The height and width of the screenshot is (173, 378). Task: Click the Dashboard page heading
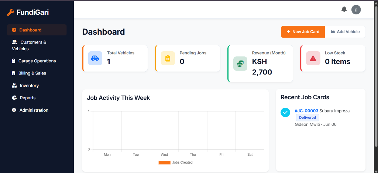point(103,32)
